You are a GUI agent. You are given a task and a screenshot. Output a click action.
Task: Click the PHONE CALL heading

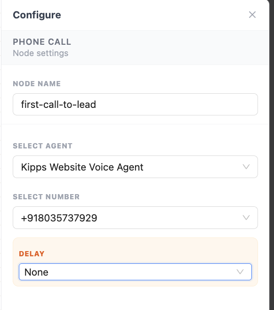point(42,42)
